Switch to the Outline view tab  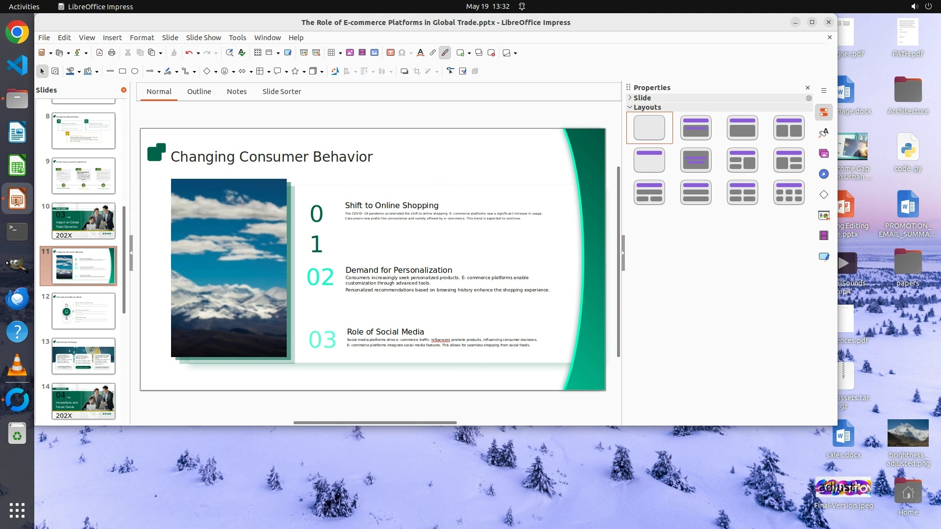click(199, 92)
